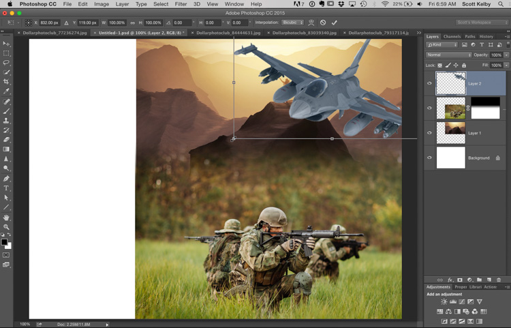
Task: Hide Layer 2 using its eye icon
Action: coord(429,84)
